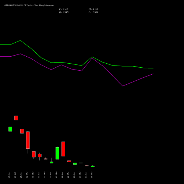Select the 11 Mar date label
This screenshot has height=184, width=184.
coord(63,175)
